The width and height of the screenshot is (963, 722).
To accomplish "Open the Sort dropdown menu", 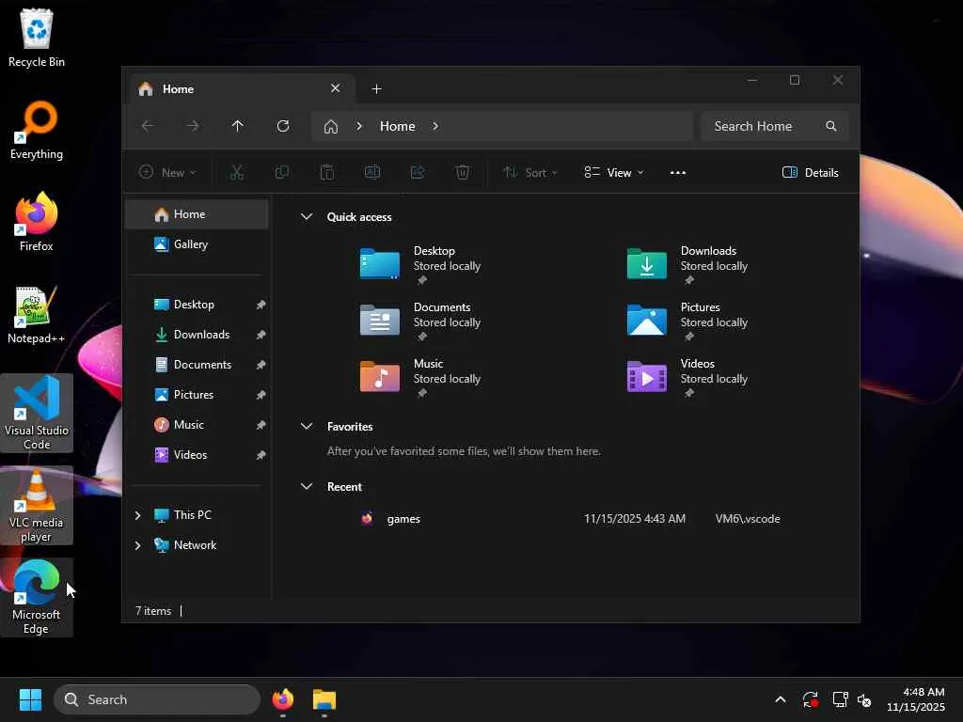I will coord(529,173).
